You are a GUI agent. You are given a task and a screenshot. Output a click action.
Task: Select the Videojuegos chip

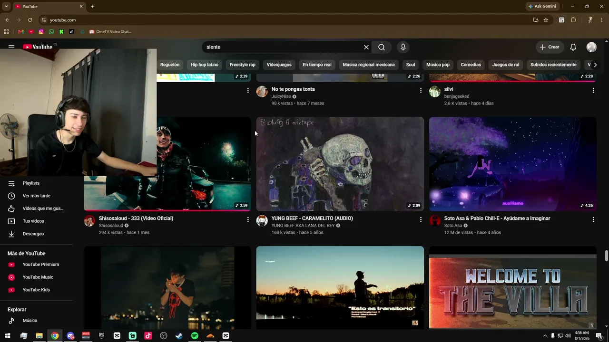279,65
